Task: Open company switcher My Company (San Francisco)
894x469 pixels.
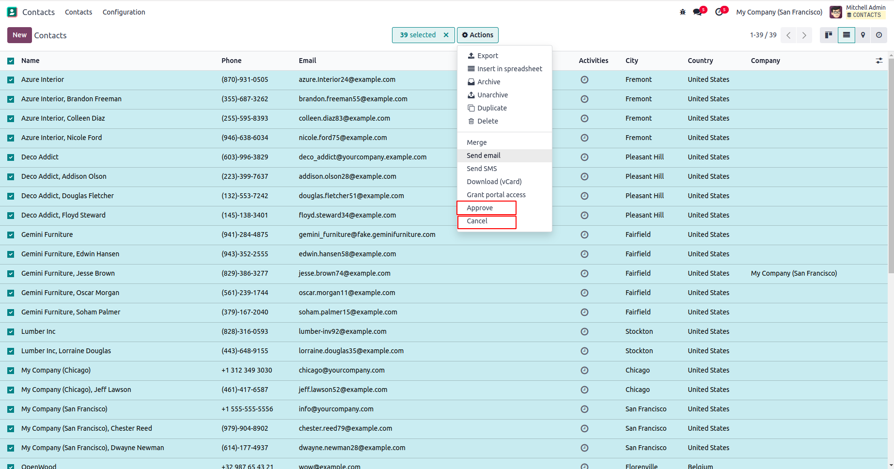Action: [x=779, y=12]
